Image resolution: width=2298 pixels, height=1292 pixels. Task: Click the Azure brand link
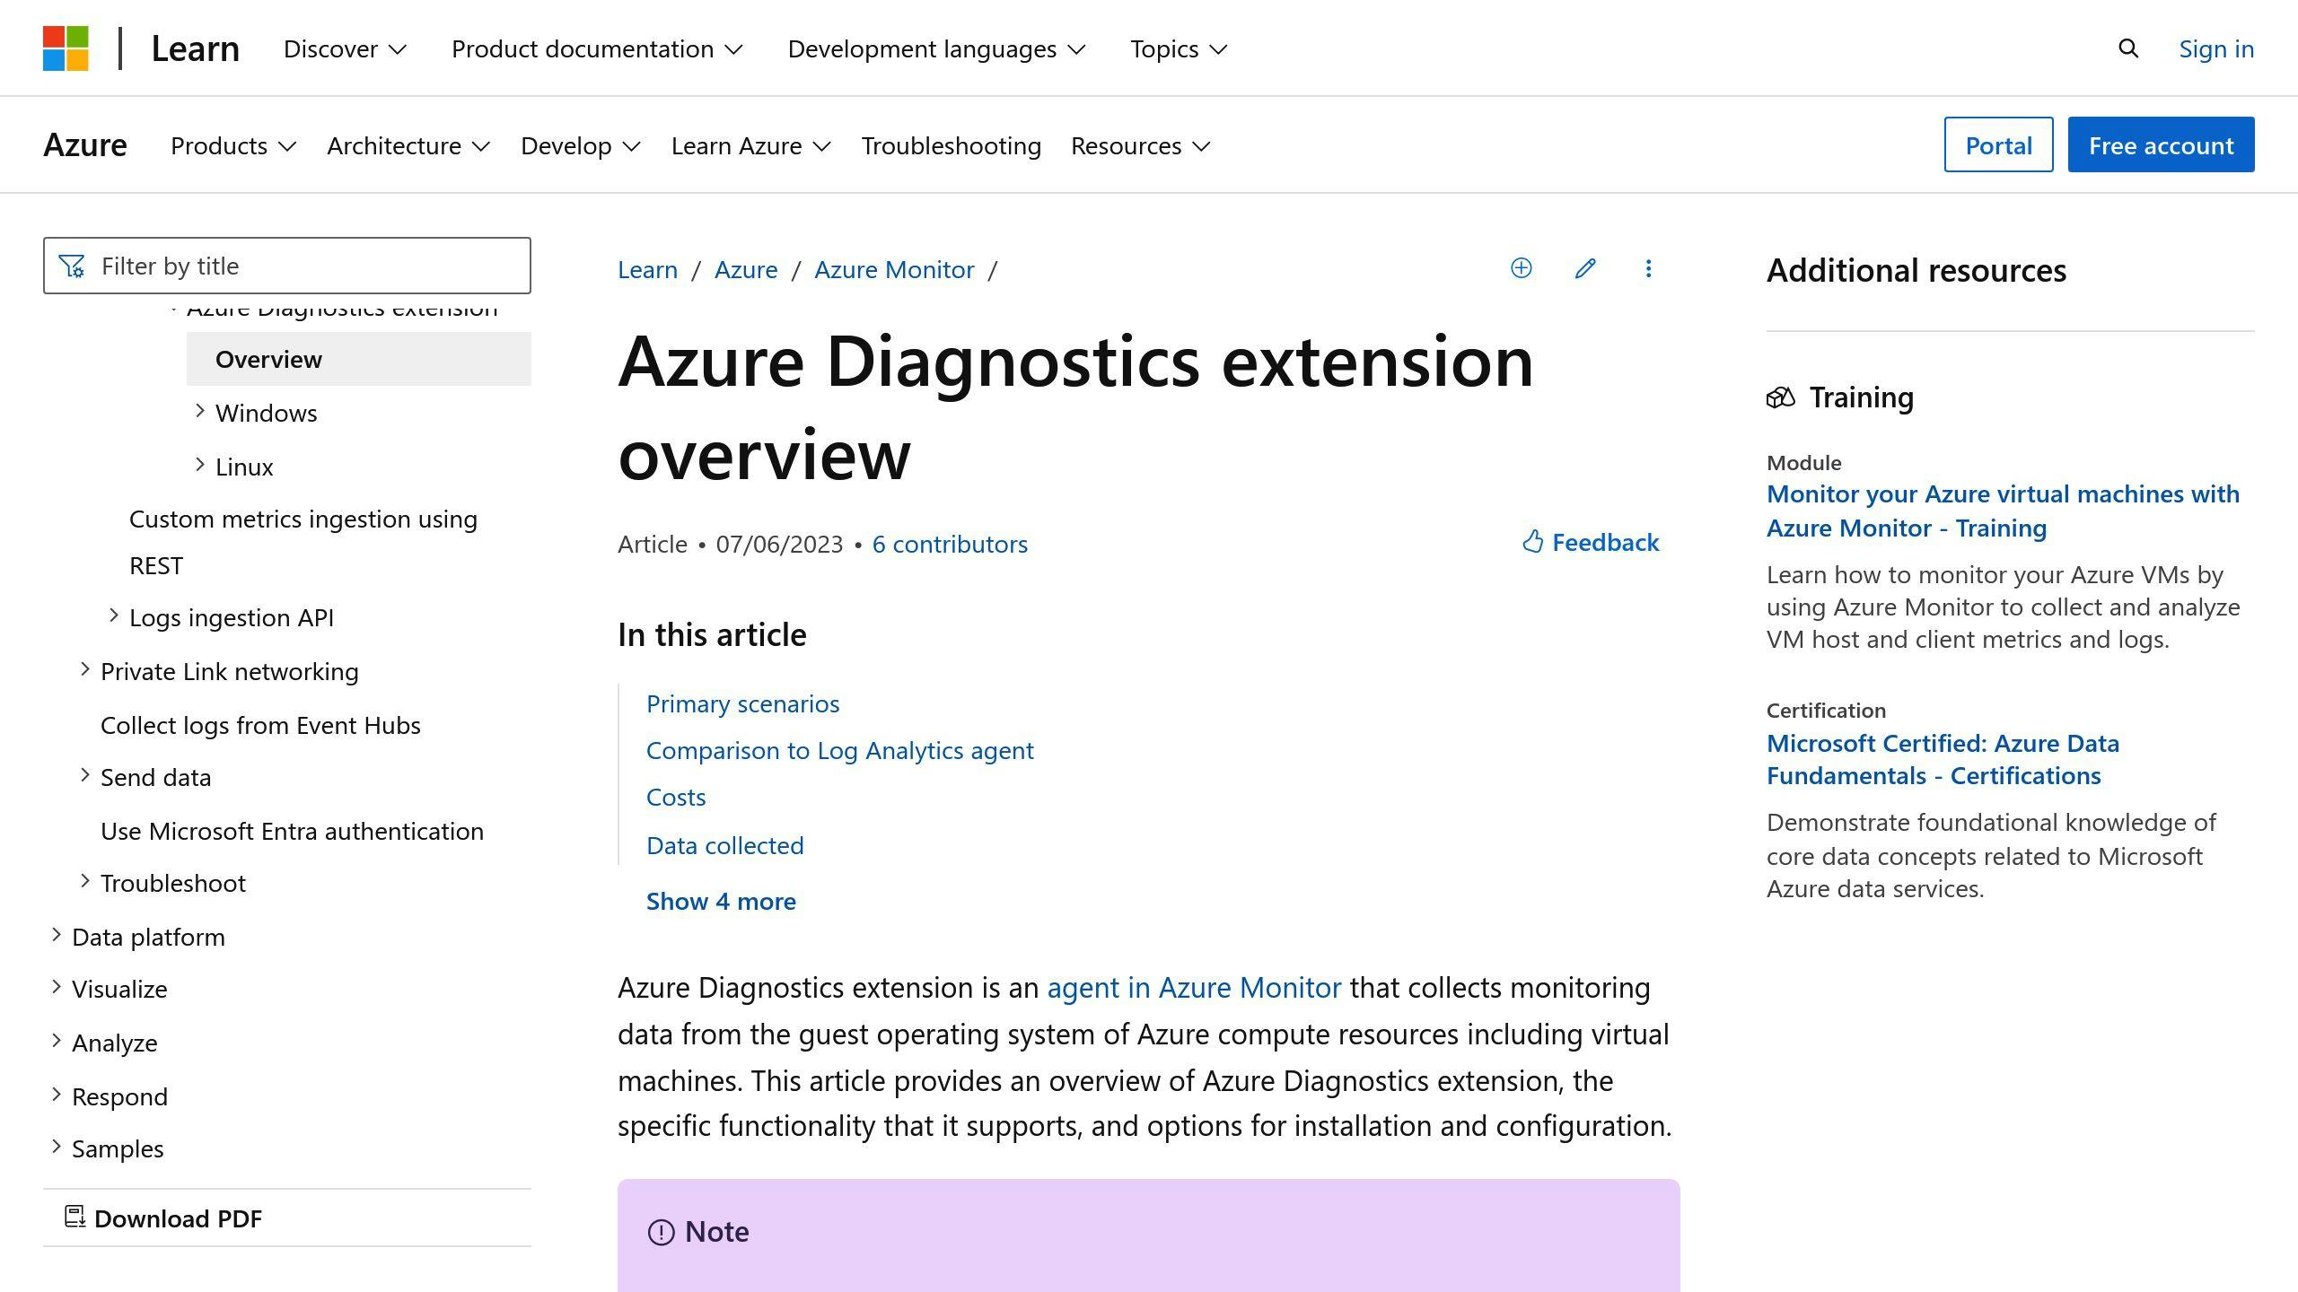(x=85, y=144)
